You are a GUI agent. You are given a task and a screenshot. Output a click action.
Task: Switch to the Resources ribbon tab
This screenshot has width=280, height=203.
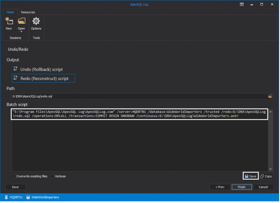tap(28, 12)
